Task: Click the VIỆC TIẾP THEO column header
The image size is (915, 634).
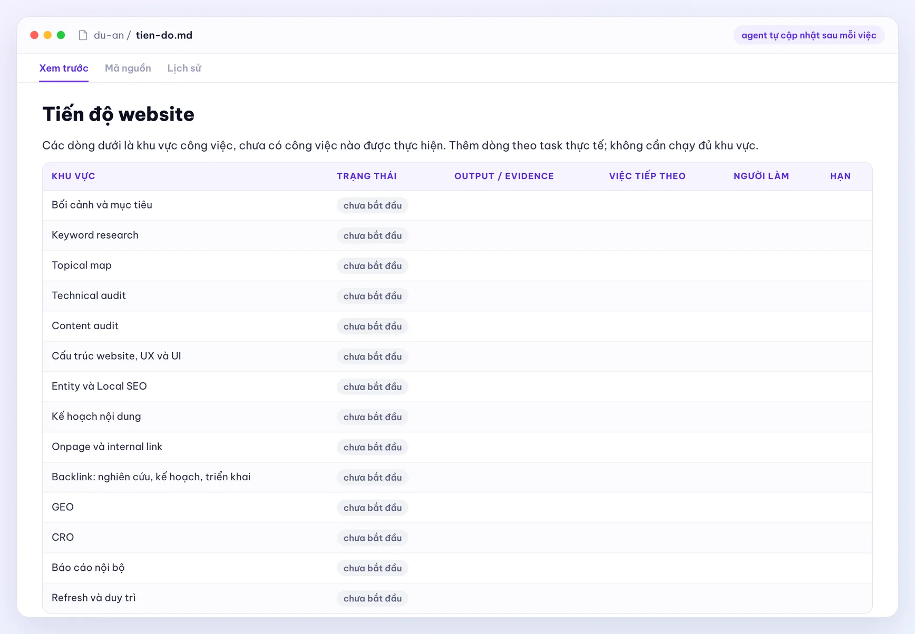Action: [x=647, y=176]
